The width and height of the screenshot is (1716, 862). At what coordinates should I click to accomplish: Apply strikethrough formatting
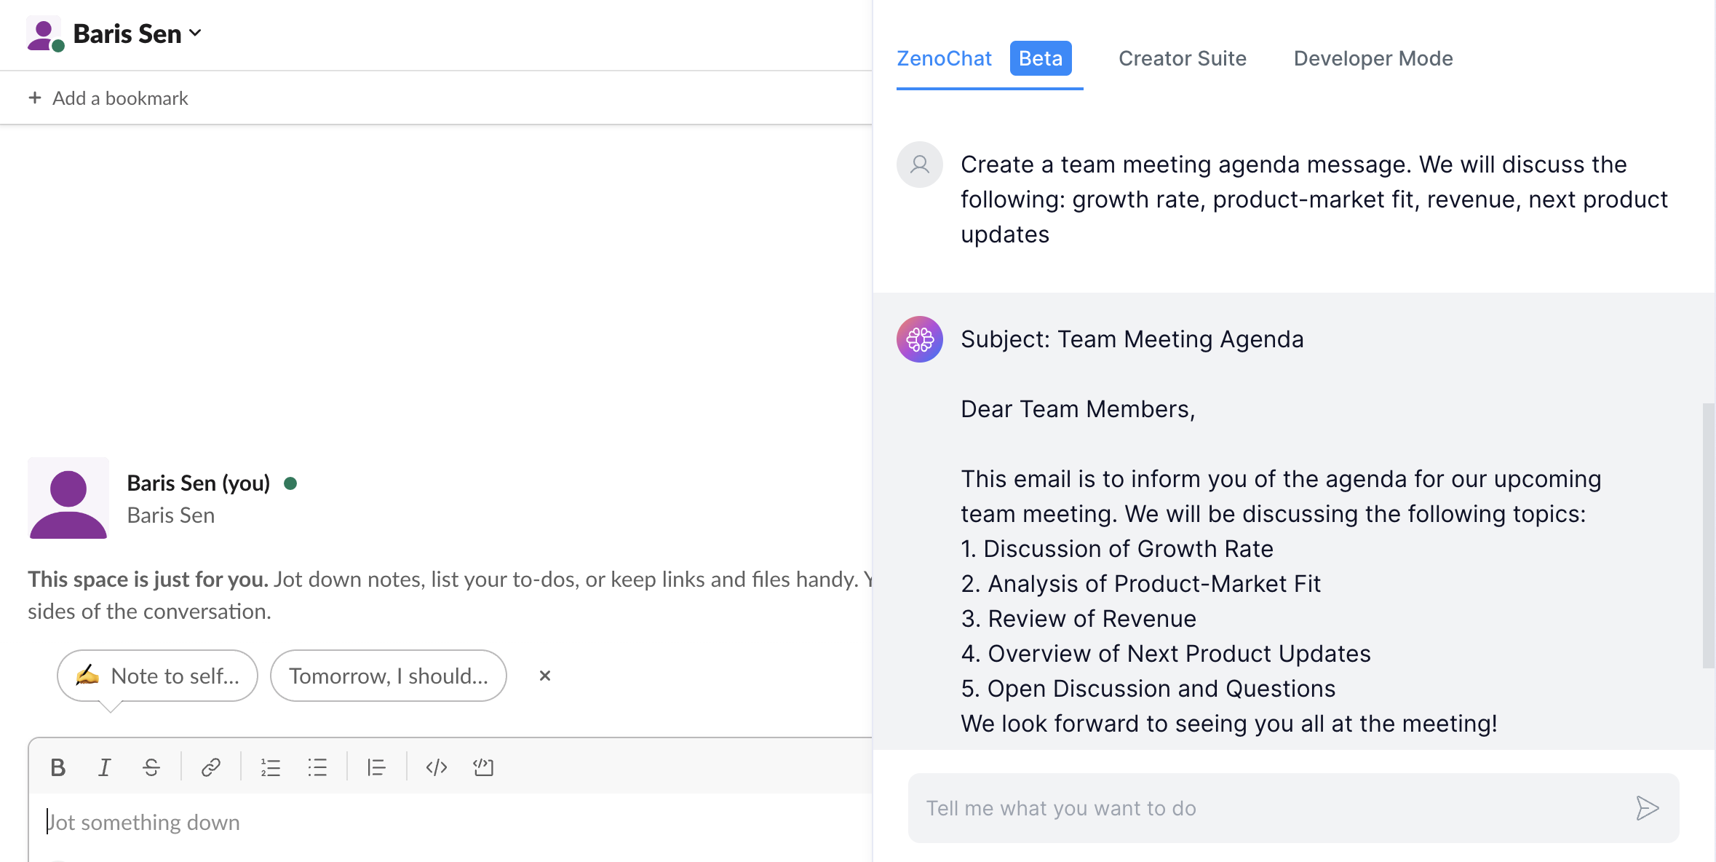(x=151, y=767)
